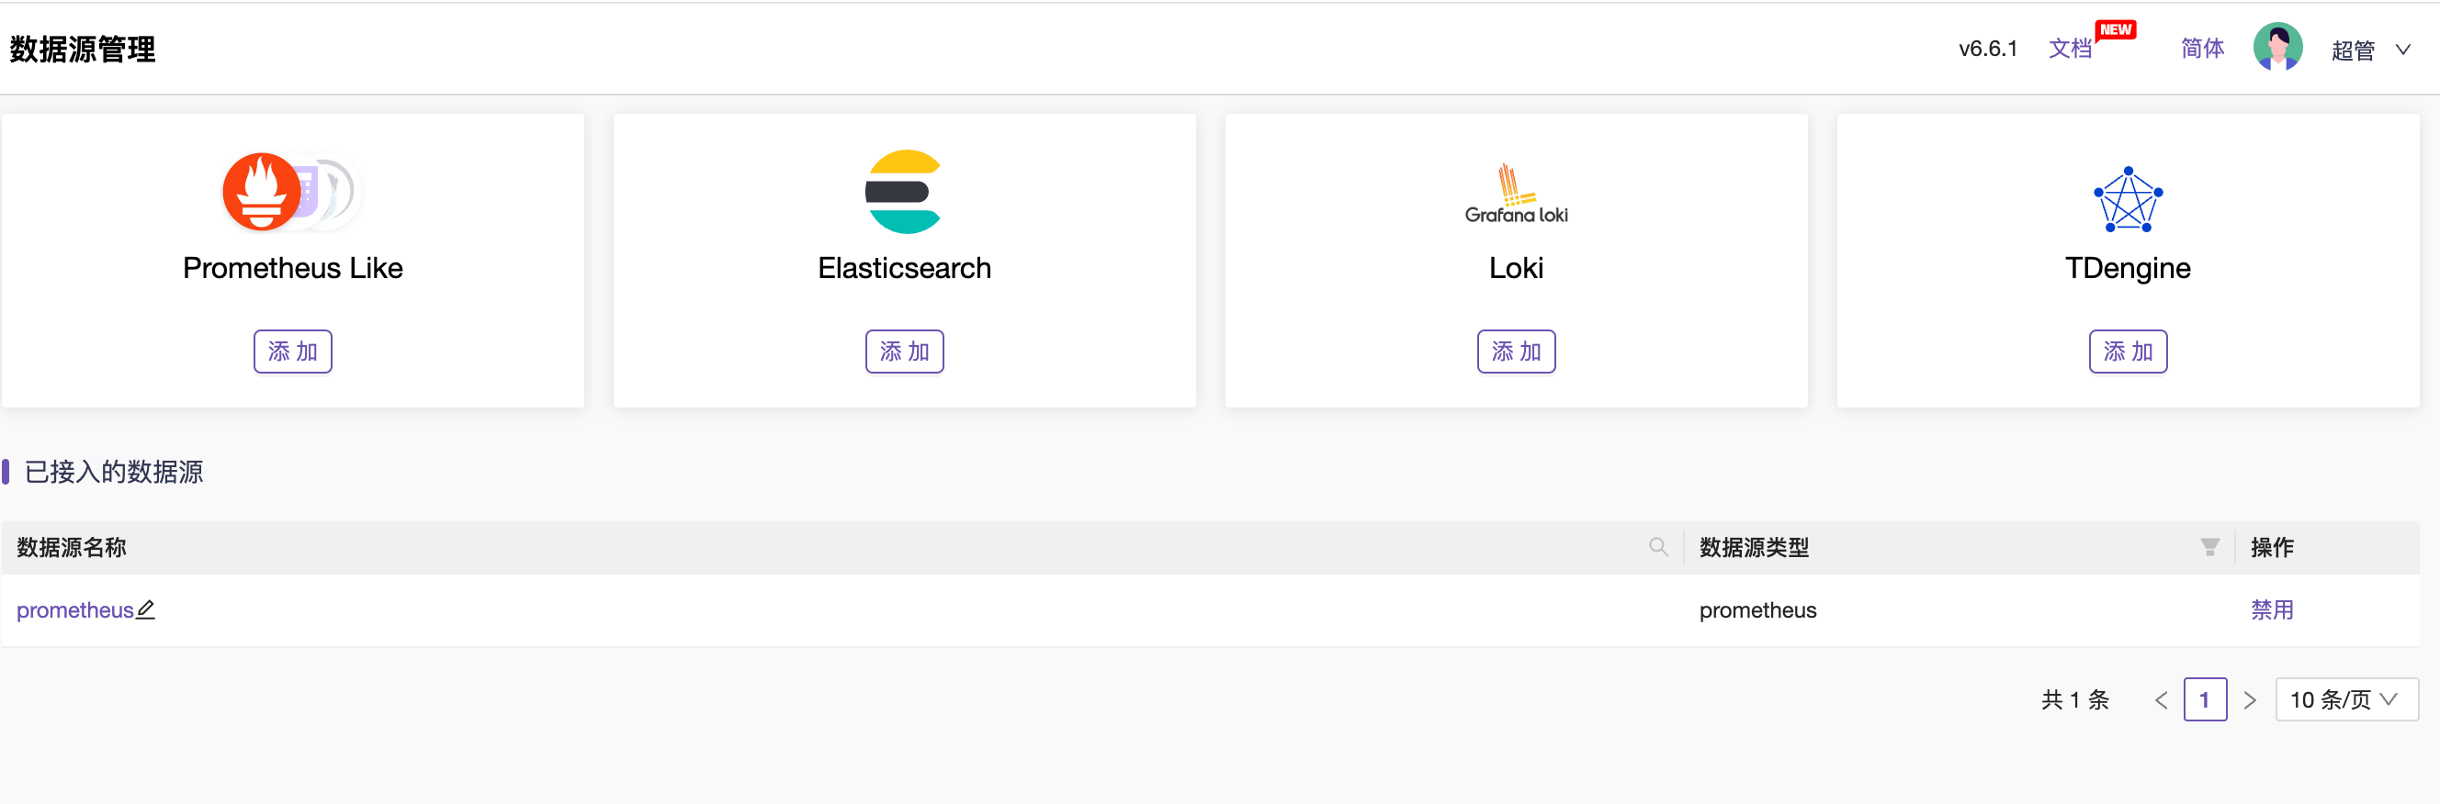Add a Loki datasource
The image size is (2440, 804).
coord(1516,352)
